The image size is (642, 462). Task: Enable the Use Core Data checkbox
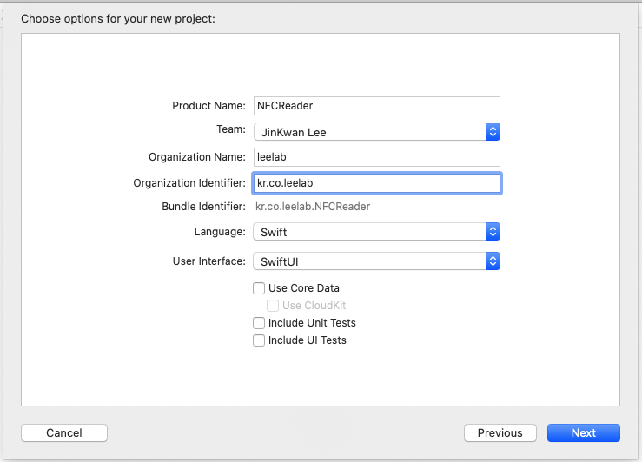[259, 288]
